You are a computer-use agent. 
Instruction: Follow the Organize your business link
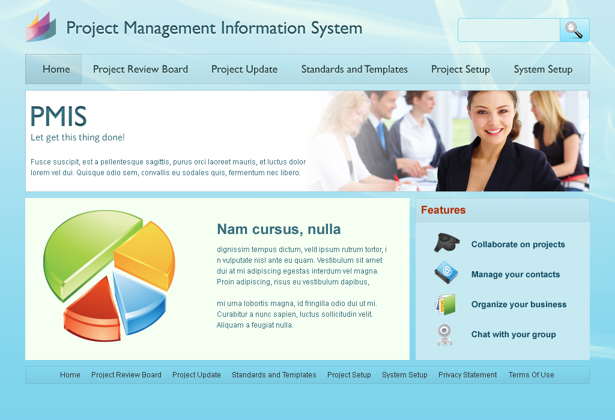pos(519,304)
